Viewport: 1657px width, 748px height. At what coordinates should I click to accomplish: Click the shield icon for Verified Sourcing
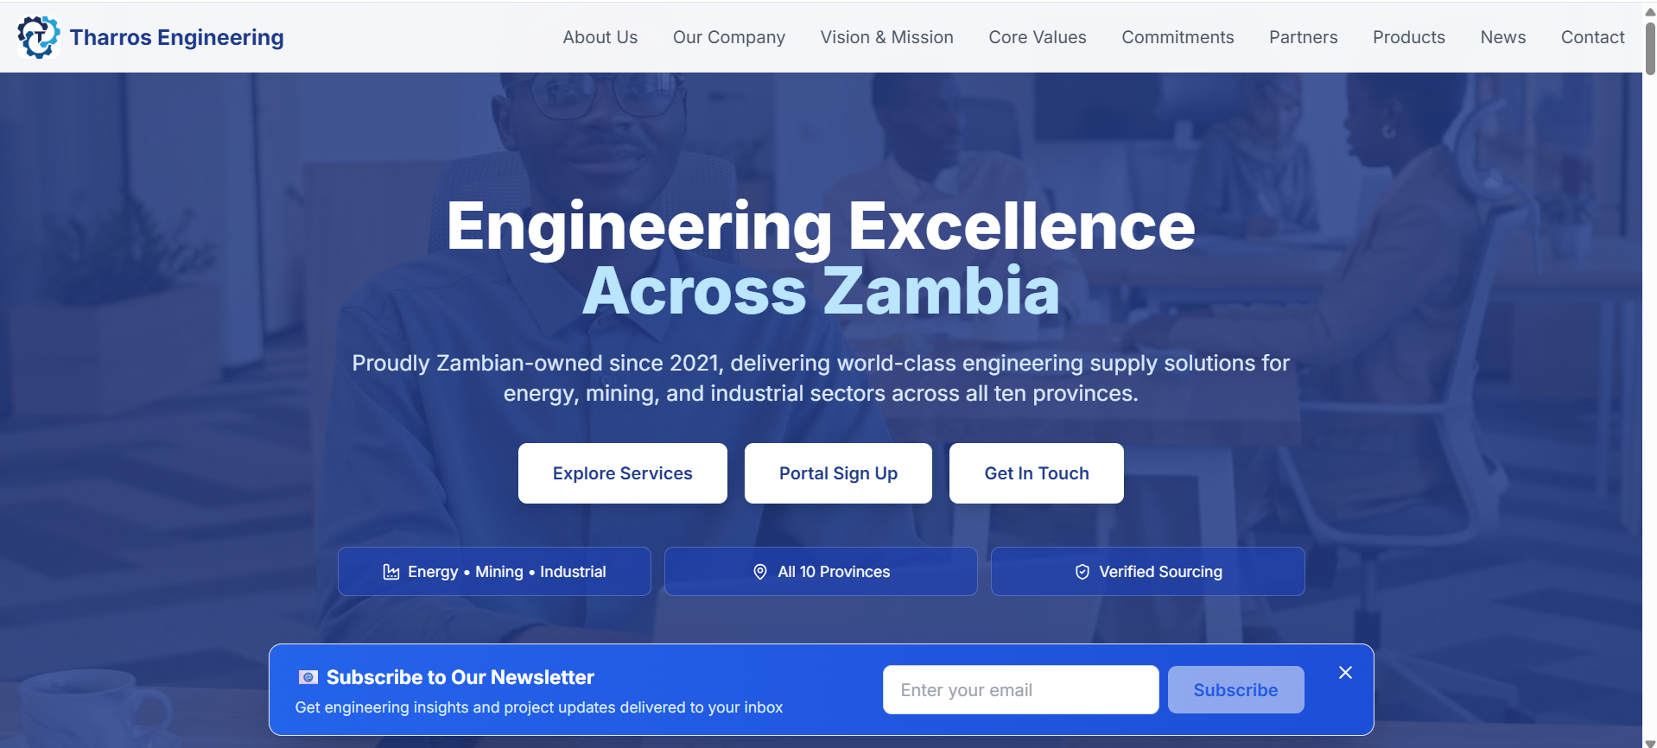pyautogui.click(x=1082, y=572)
